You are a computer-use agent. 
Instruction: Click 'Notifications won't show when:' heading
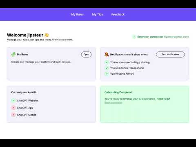pyautogui.click(x=129, y=54)
